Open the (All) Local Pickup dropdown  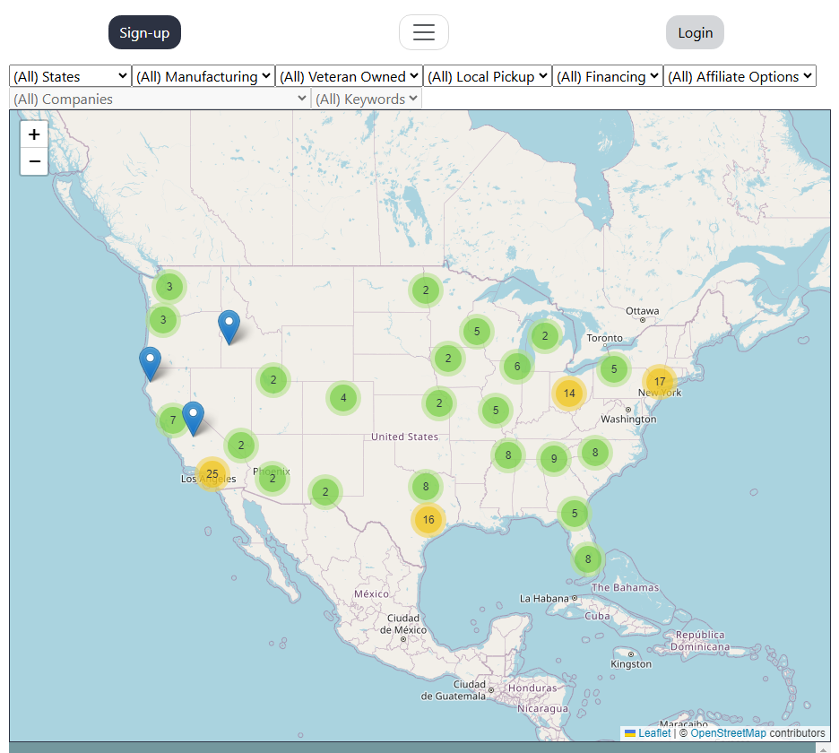(488, 76)
